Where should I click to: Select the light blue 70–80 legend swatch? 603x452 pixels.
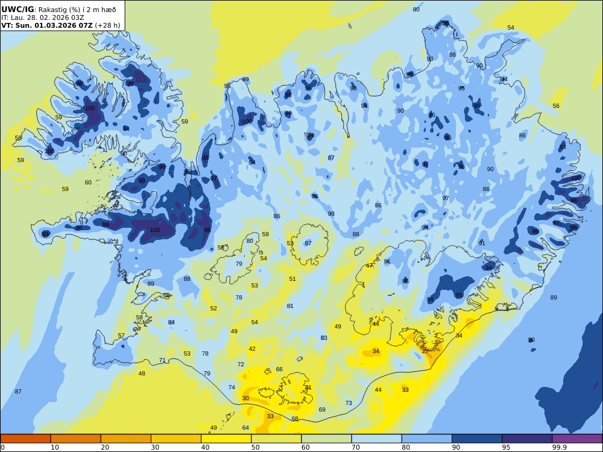tap(376, 439)
